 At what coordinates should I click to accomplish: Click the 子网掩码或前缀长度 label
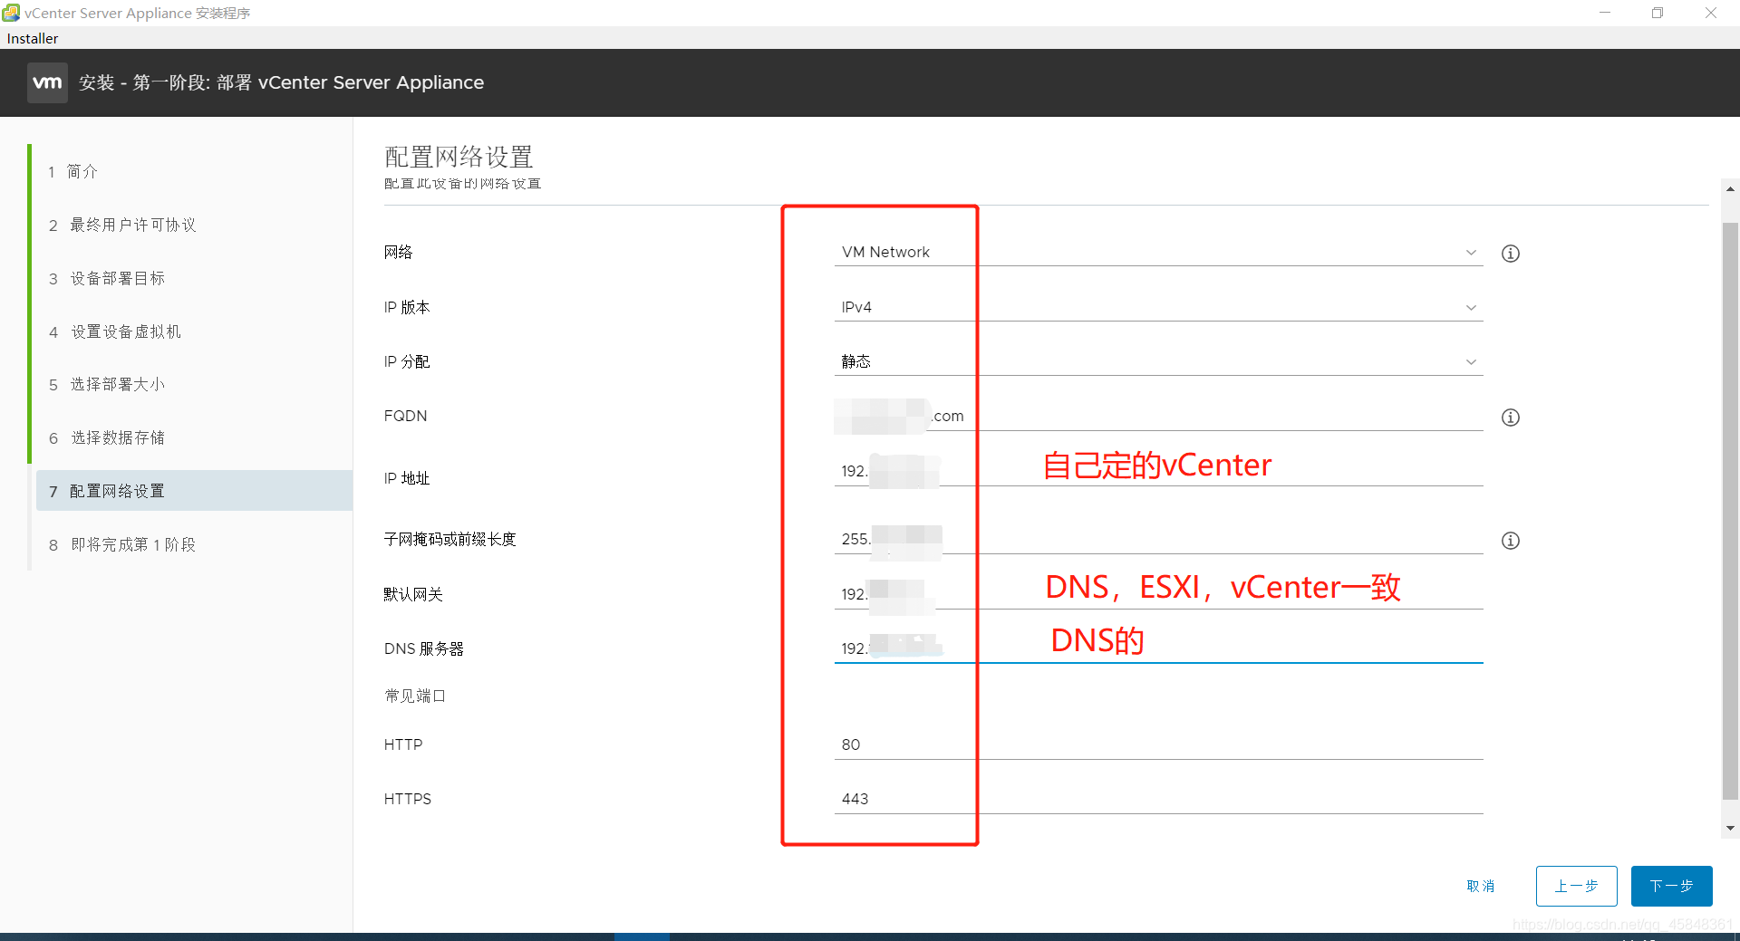[x=449, y=539]
